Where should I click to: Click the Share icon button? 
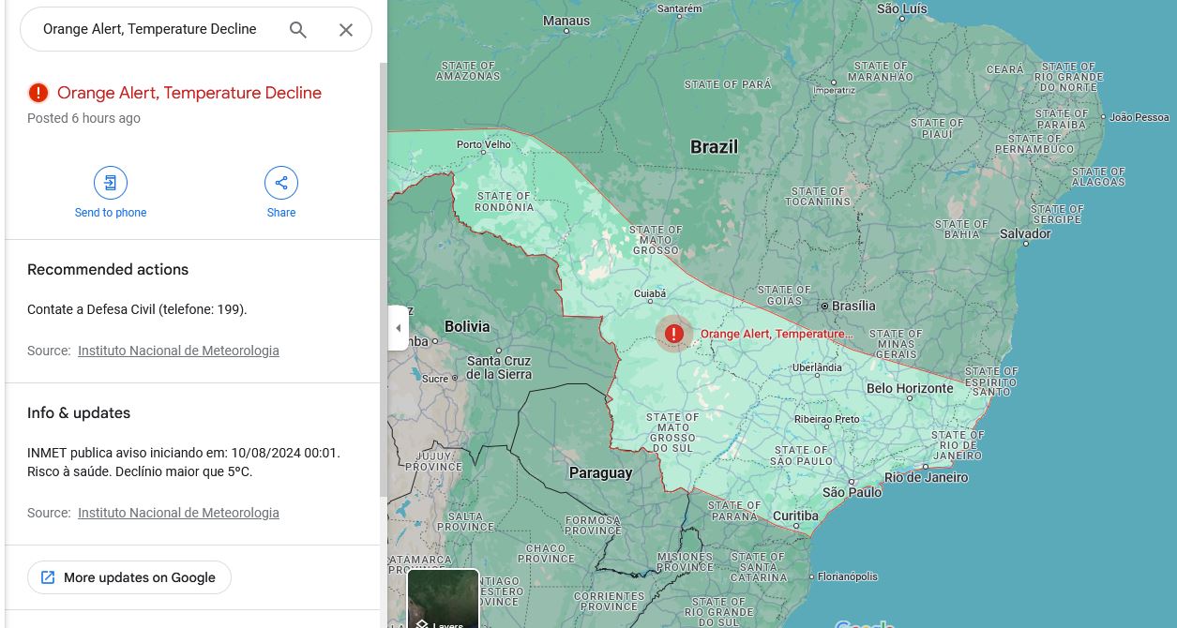281,183
